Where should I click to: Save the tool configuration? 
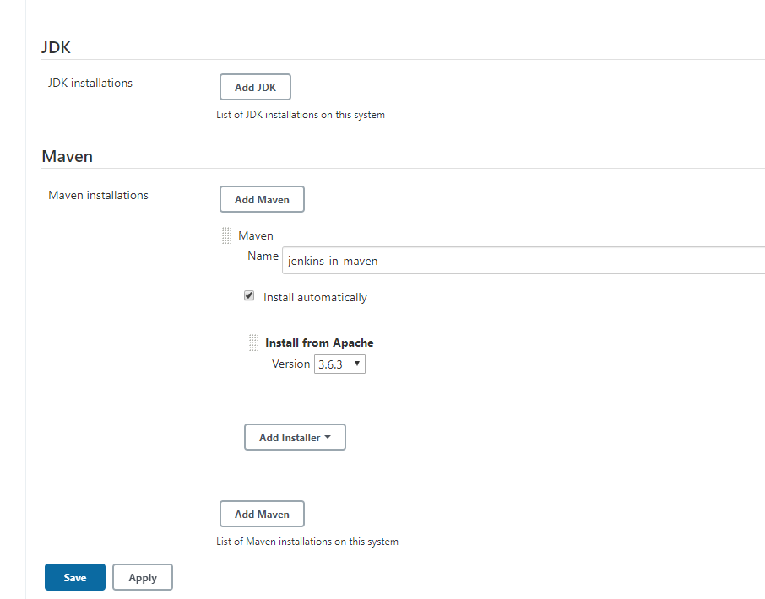point(75,578)
